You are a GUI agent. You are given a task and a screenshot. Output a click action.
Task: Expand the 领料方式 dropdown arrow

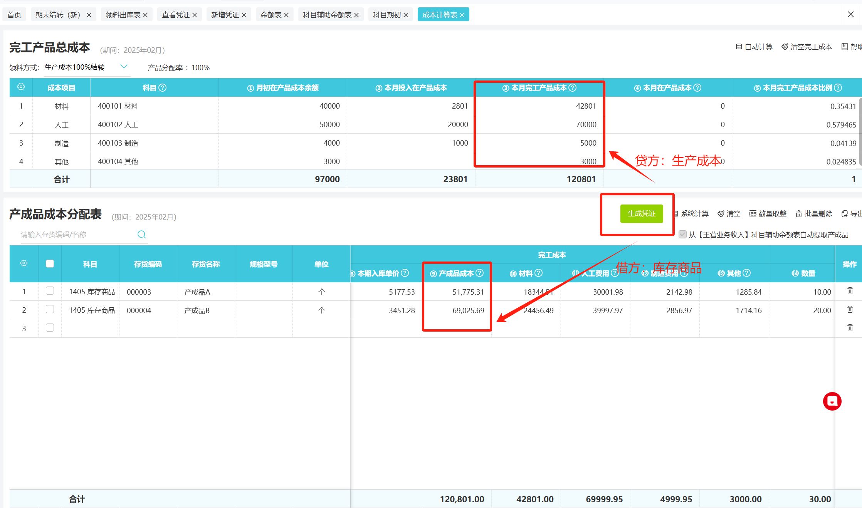124,67
